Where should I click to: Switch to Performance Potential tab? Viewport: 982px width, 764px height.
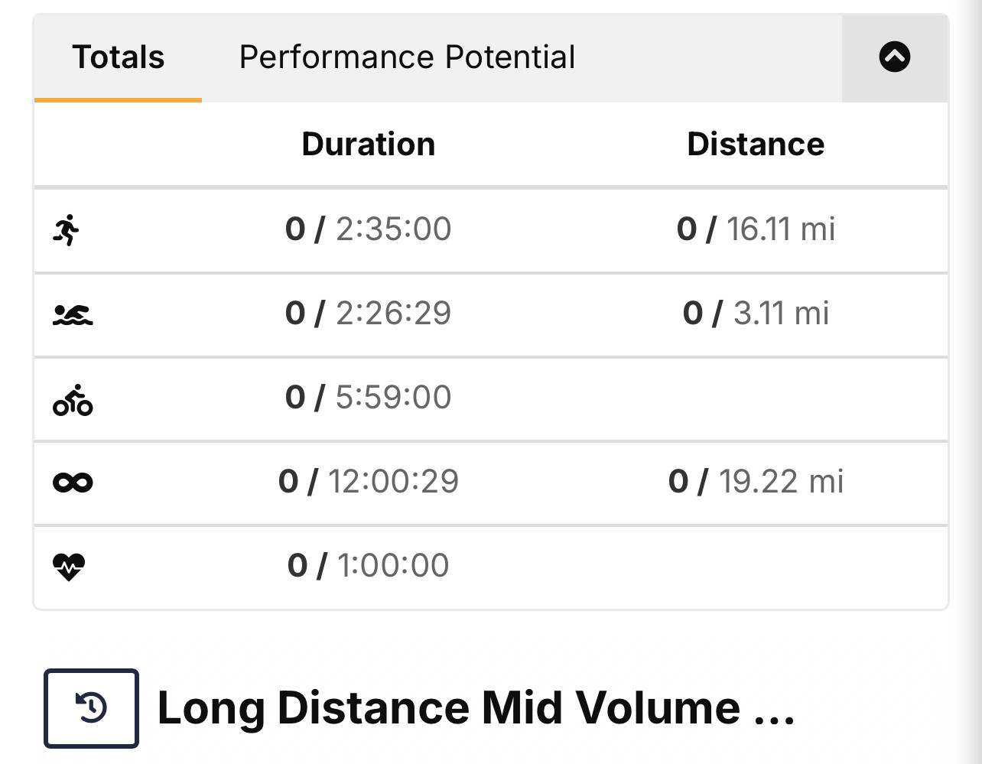tap(408, 57)
